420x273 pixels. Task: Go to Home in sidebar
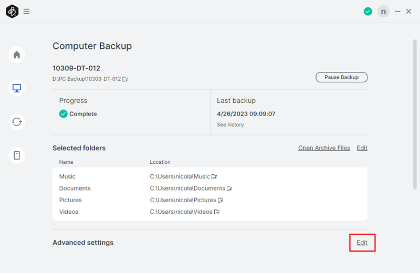pyautogui.click(x=17, y=55)
